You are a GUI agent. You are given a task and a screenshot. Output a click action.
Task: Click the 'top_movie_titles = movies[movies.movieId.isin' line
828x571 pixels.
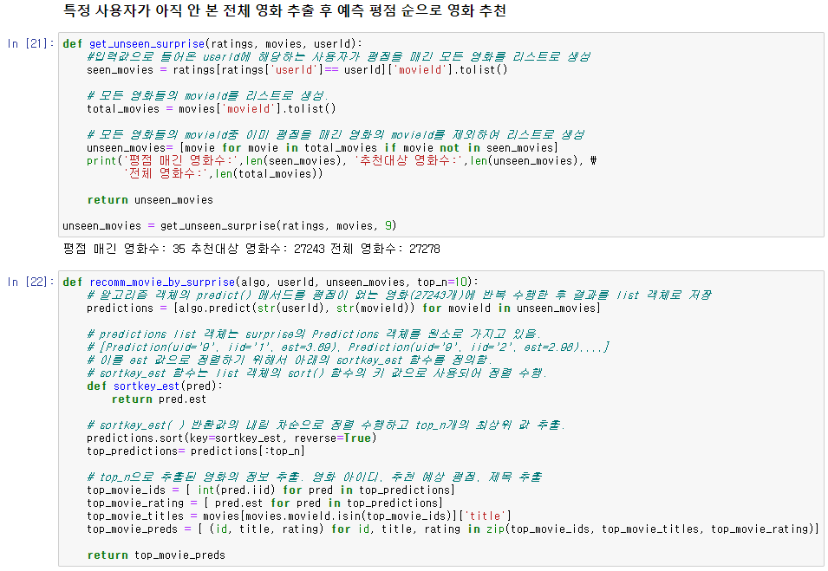click(299, 516)
